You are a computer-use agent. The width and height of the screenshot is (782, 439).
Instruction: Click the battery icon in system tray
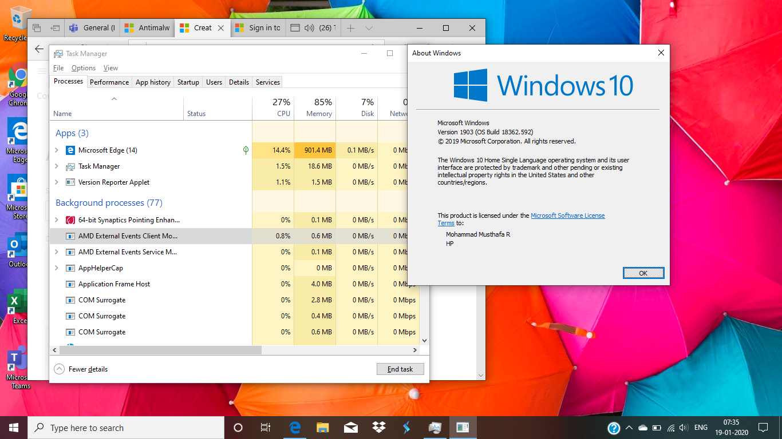656,428
